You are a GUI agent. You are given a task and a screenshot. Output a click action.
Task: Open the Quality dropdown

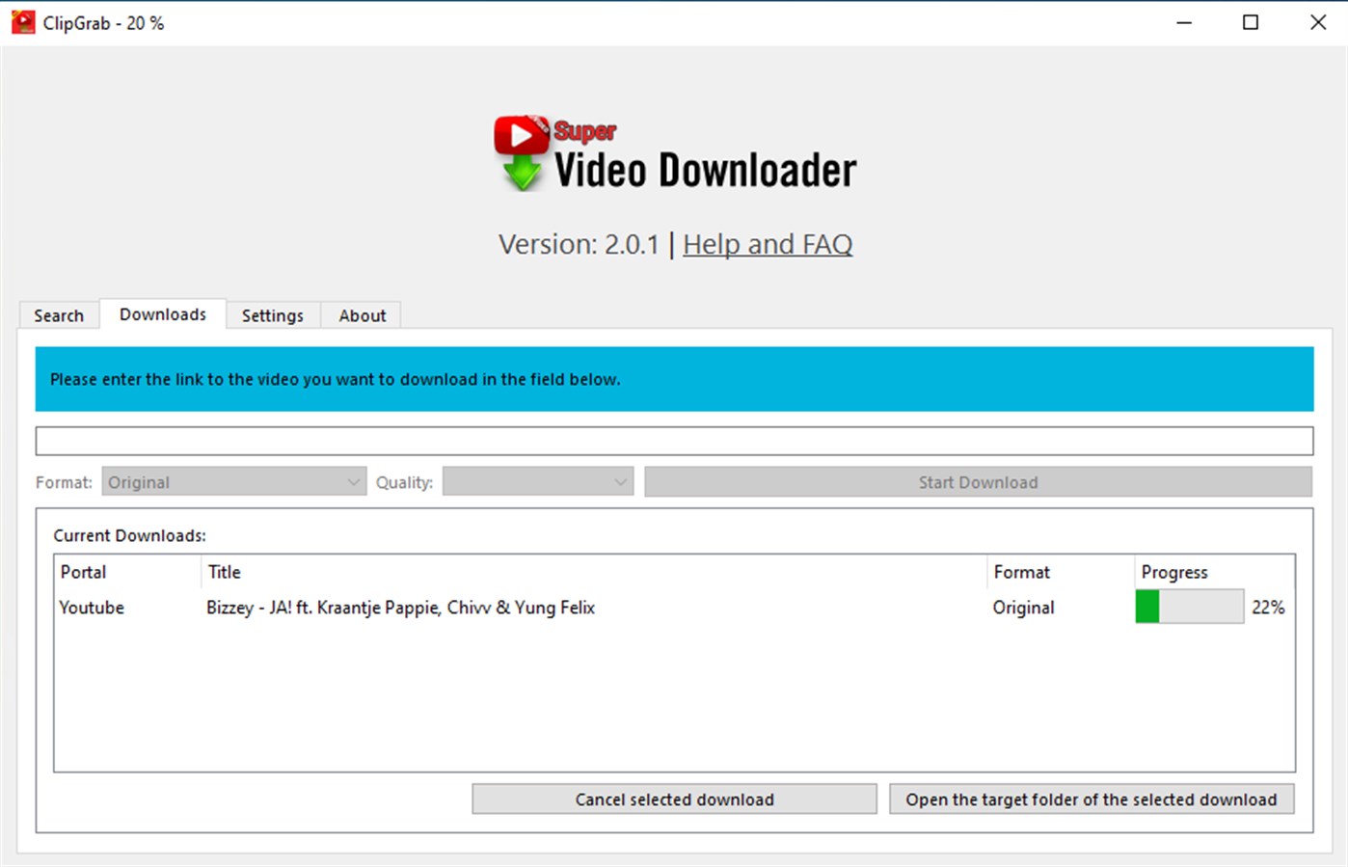click(538, 482)
